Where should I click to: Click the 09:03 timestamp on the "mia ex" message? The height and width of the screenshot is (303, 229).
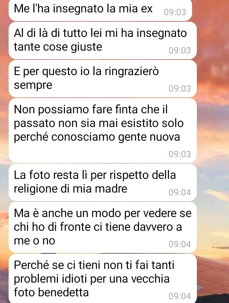tap(175, 12)
